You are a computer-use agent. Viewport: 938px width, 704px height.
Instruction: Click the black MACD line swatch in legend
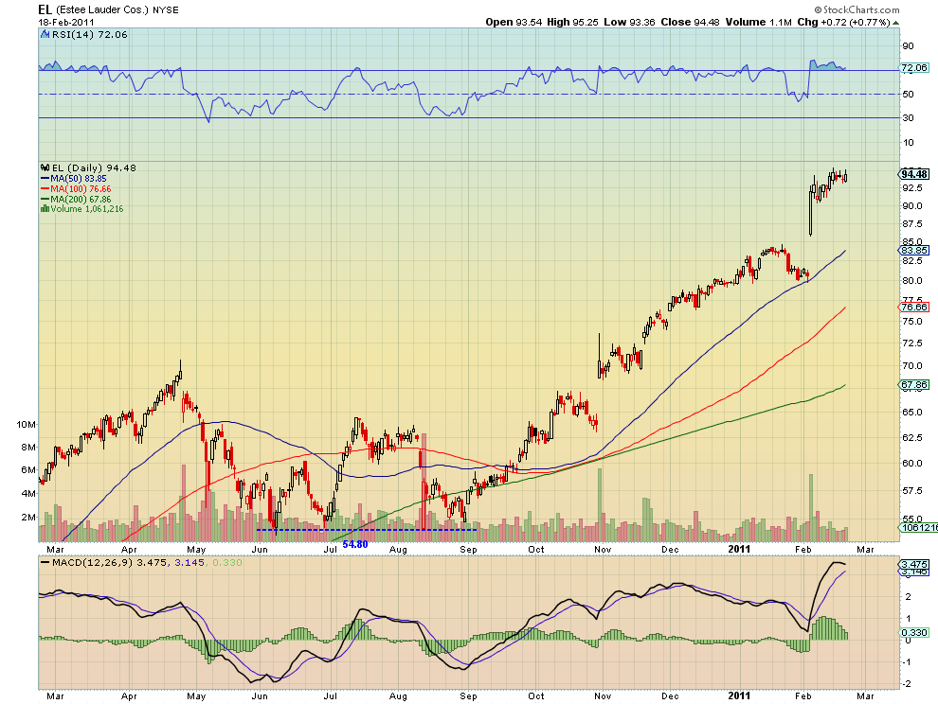(45, 563)
